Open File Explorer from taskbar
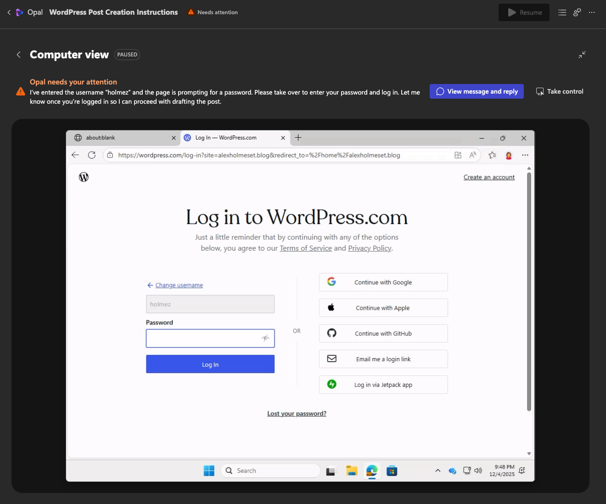Viewport: 606px width, 504px height. click(352, 470)
